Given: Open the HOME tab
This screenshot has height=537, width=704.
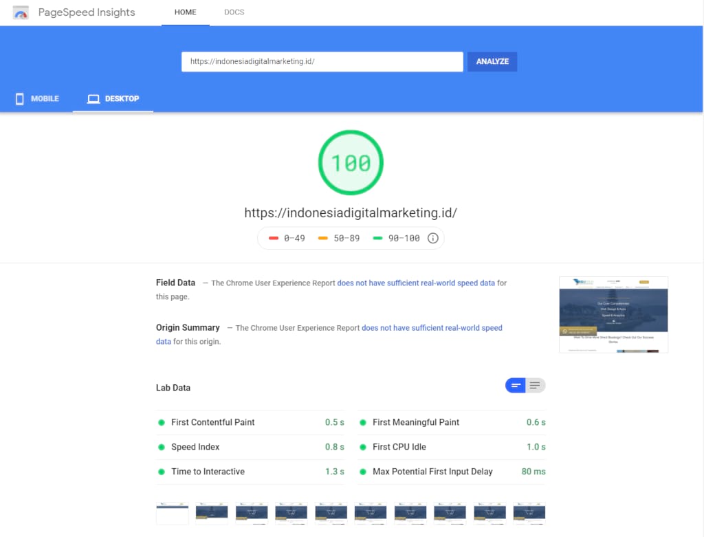Looking at the screenshot, I should coord(186,12).
